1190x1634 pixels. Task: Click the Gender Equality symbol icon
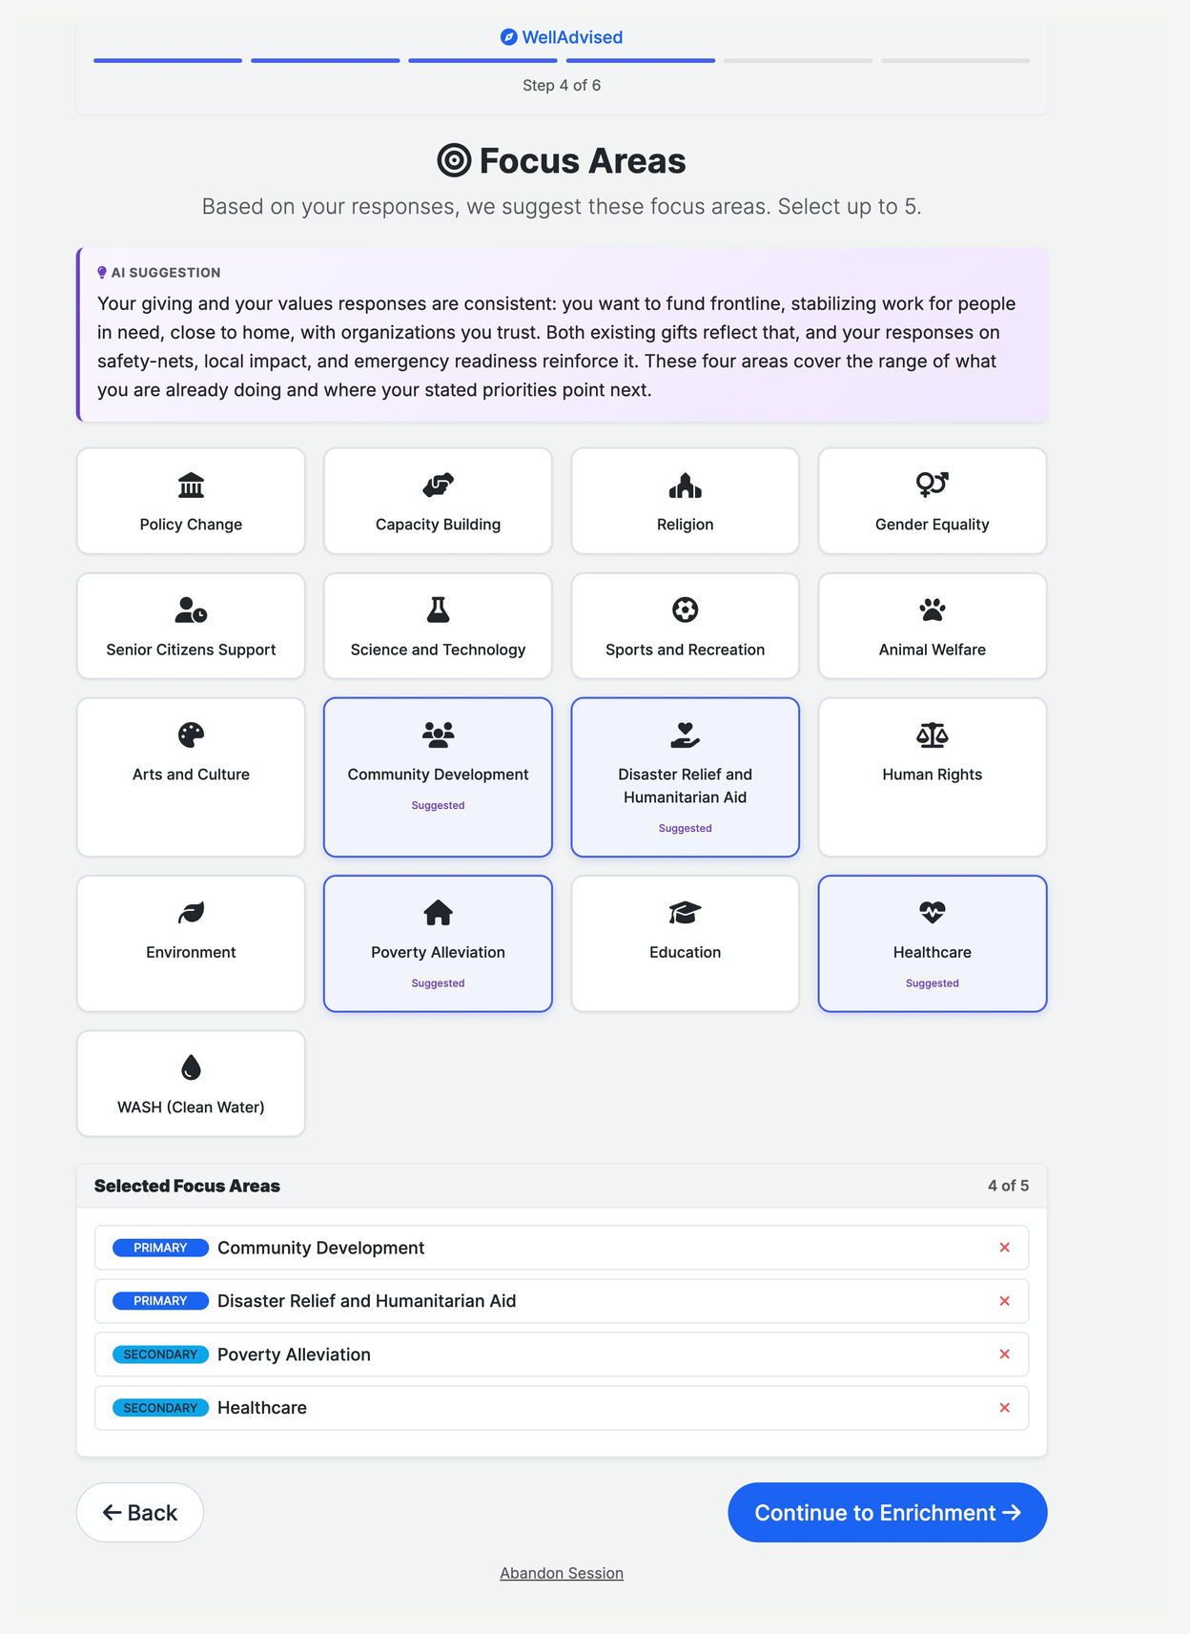click(x=932, y=485)
